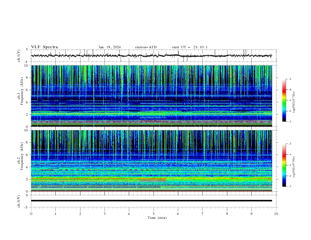Image resolution: width=311 pixels, height=240 pixels.
Task: Click the ch.1 color bar 'log(PSD)(V²/Hz)' label
Action: pyautogui.click(x=294, y=102)
